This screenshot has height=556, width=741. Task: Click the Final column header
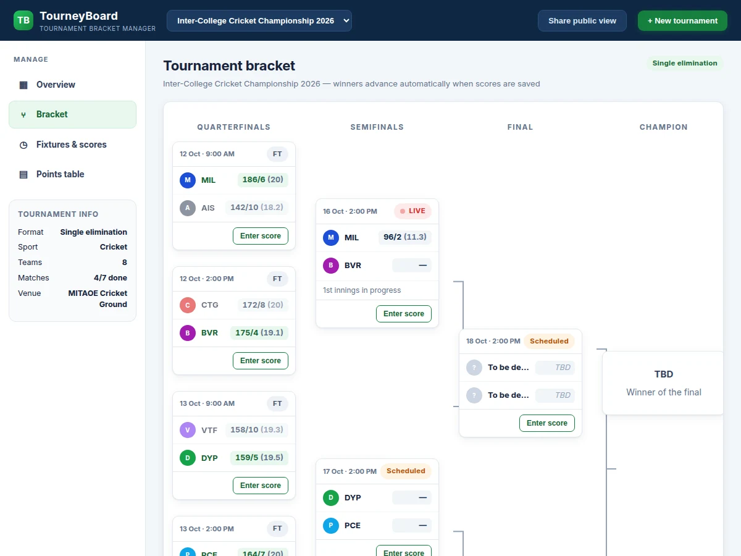point(521,127)
